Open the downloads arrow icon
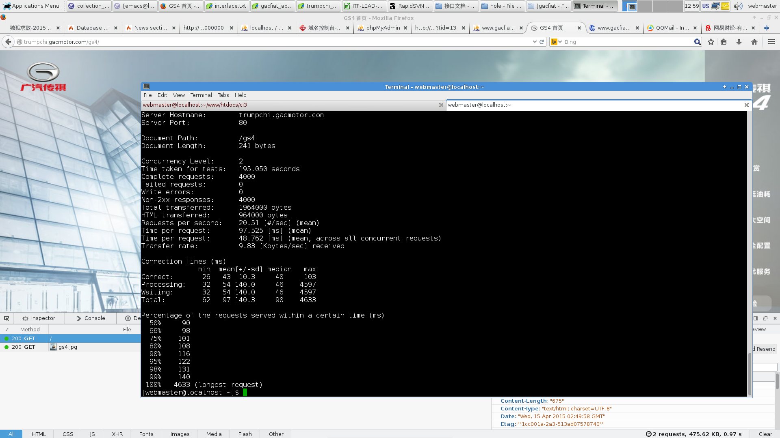 (x=739, y=42)
